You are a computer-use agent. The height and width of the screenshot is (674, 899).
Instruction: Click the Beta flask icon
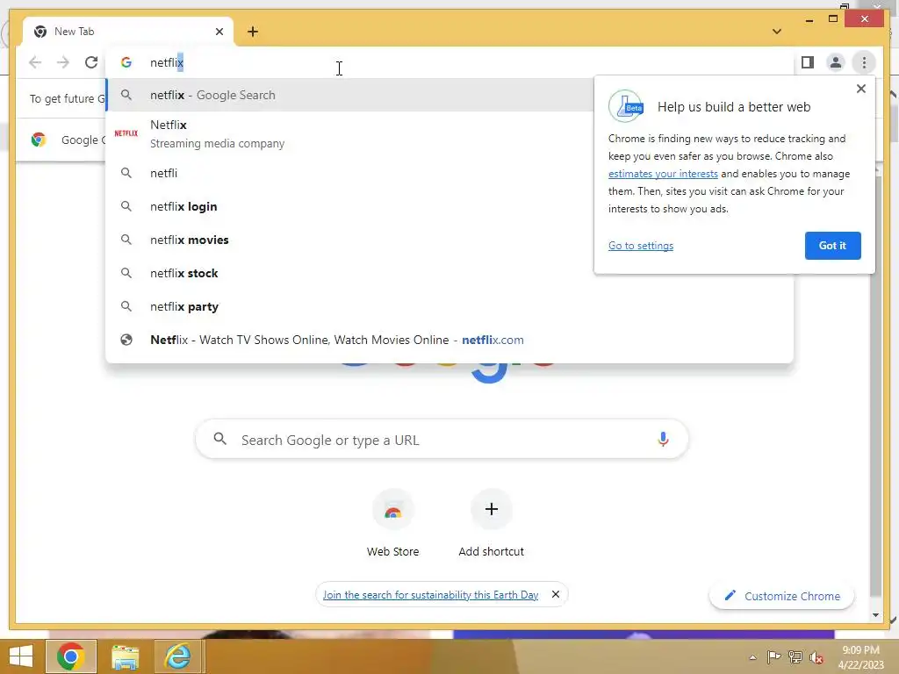coord(625,106)
